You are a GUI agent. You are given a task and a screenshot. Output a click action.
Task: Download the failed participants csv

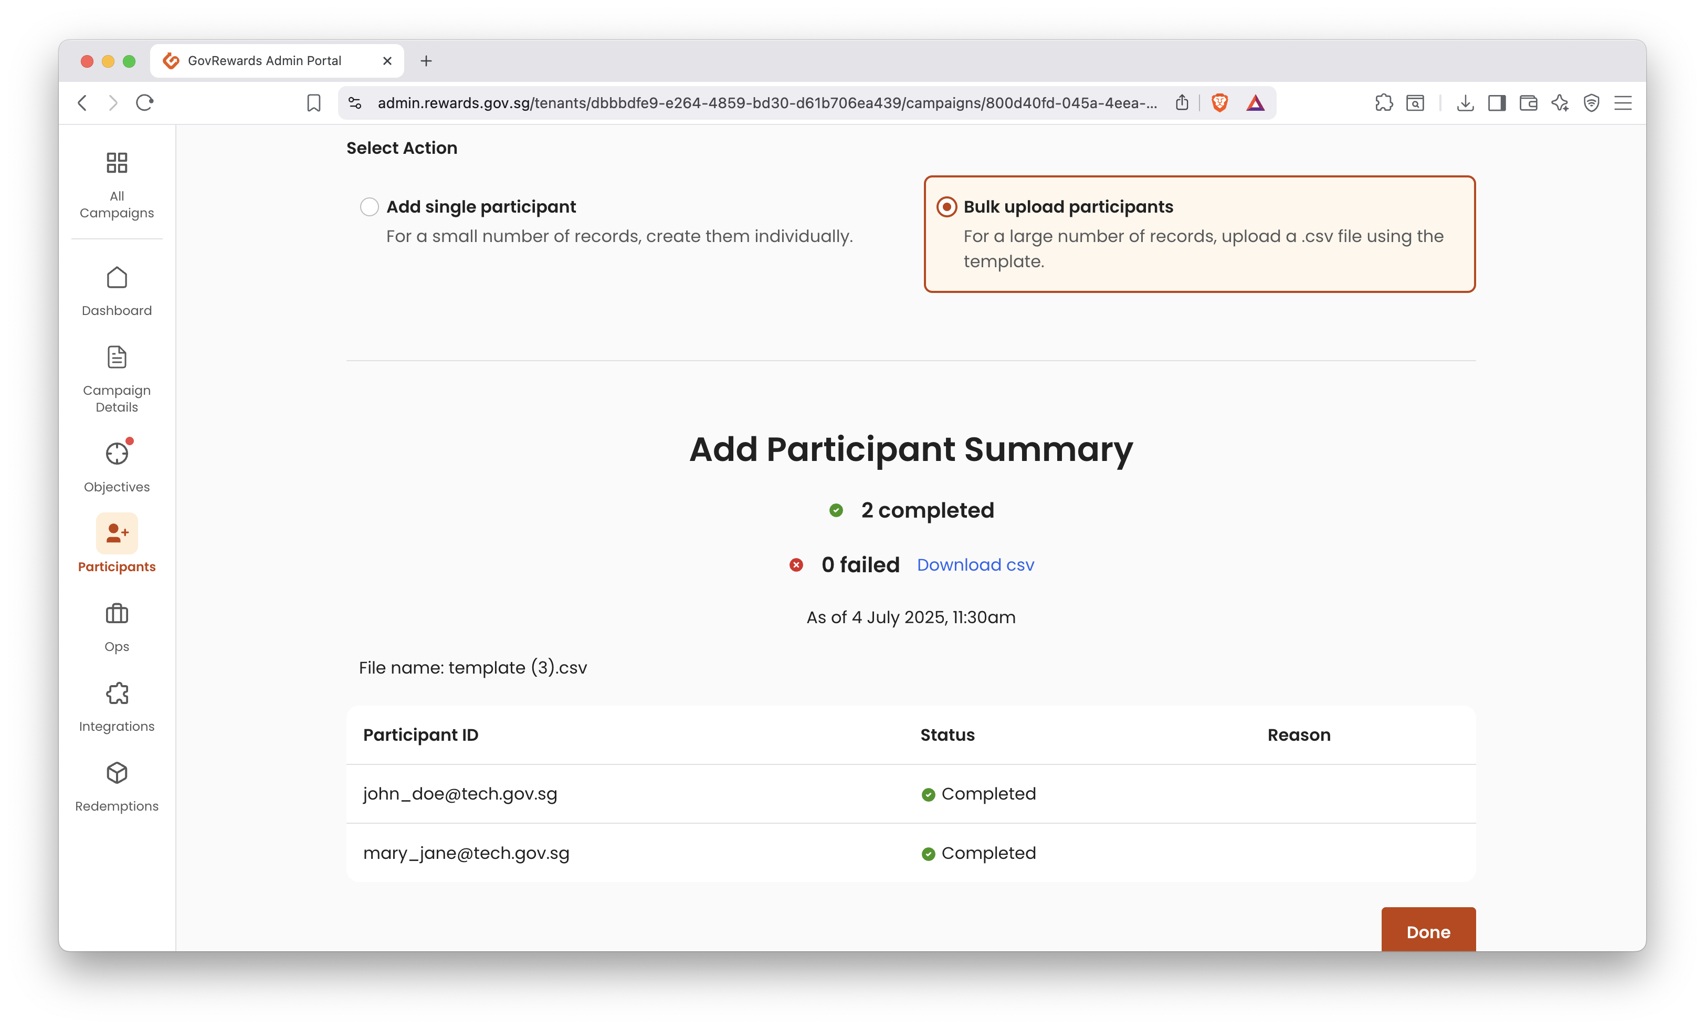[x=976, y=565]
